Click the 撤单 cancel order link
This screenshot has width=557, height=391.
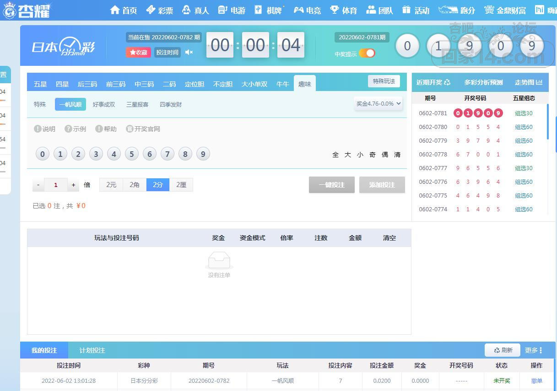pos(536,380)
